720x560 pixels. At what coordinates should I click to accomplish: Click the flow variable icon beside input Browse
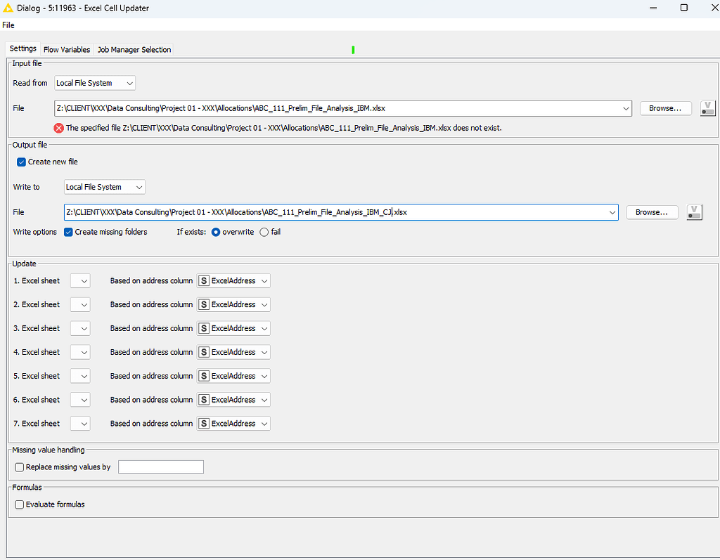coord(707,108)
